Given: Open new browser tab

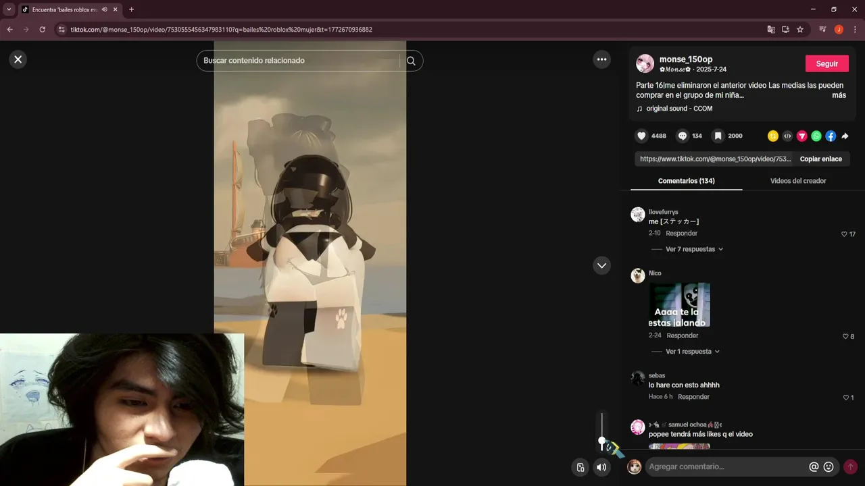Looking at the screenshot, I should (131, 9).
